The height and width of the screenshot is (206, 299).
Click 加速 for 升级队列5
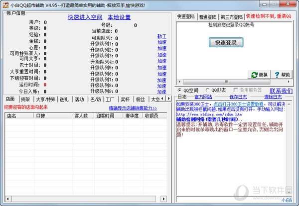tap(162, 68)
